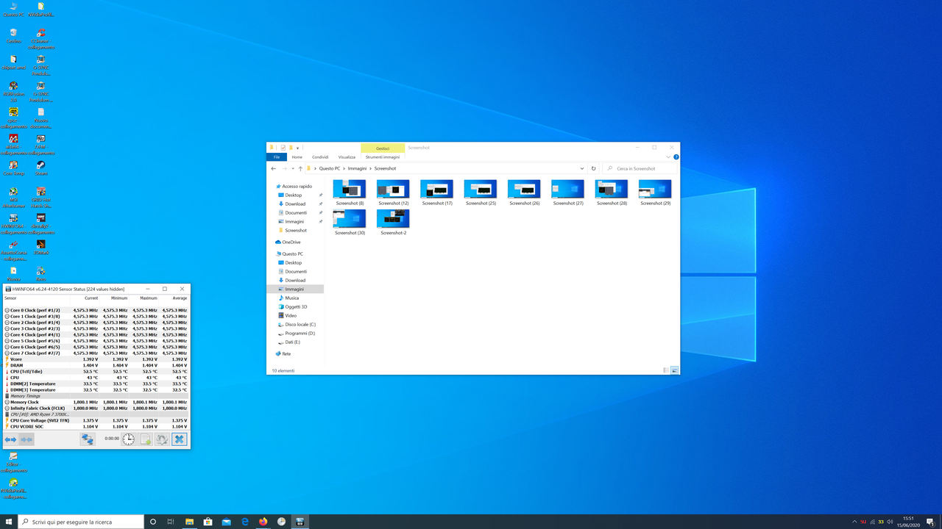Open HWiNFO sensor settings gear
The width and height of the screenshot is (942, 529).
point(161,439)
